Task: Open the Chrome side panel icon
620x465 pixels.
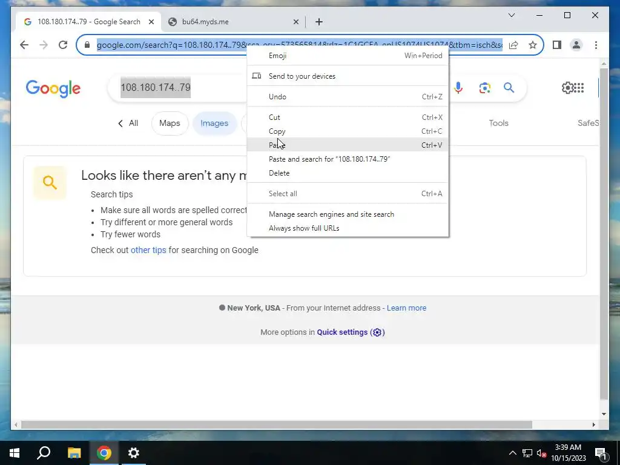Action: pyautogui.click(x=557, y=45)
